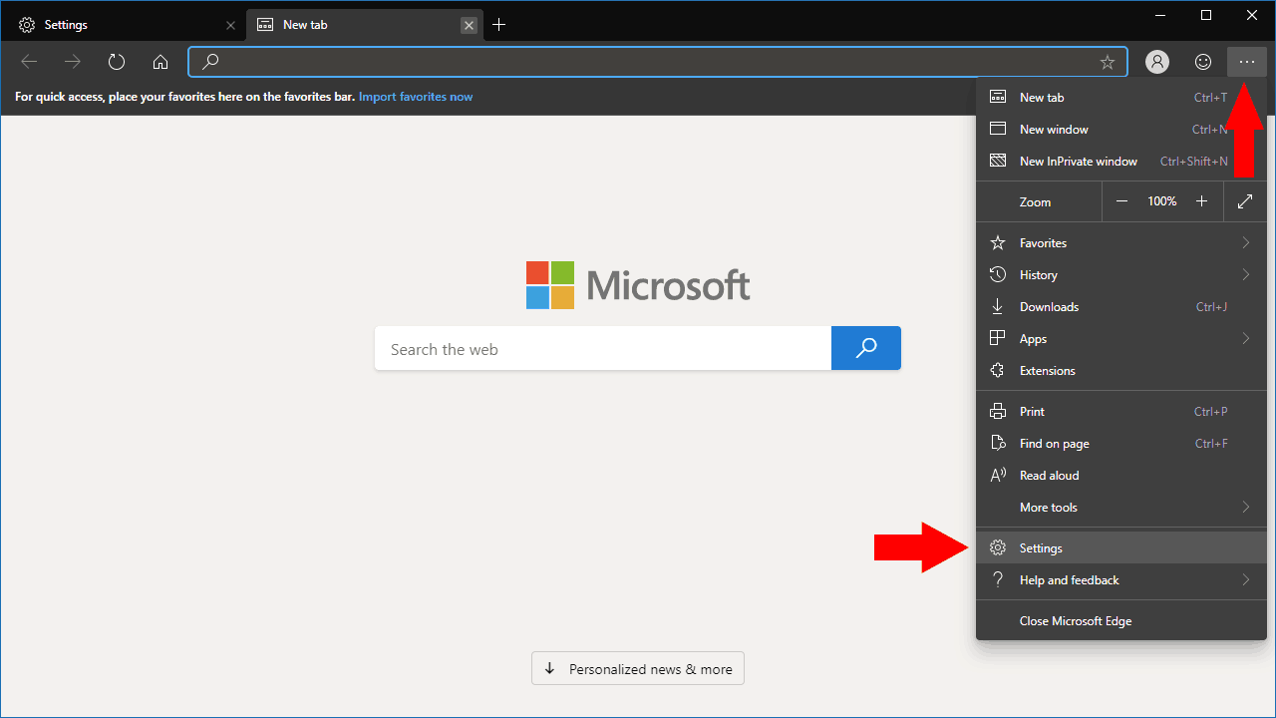Choose New window menu entry
This screenshot has height=718, width=1276.
pyautogui.click(x=1121, y=130)
